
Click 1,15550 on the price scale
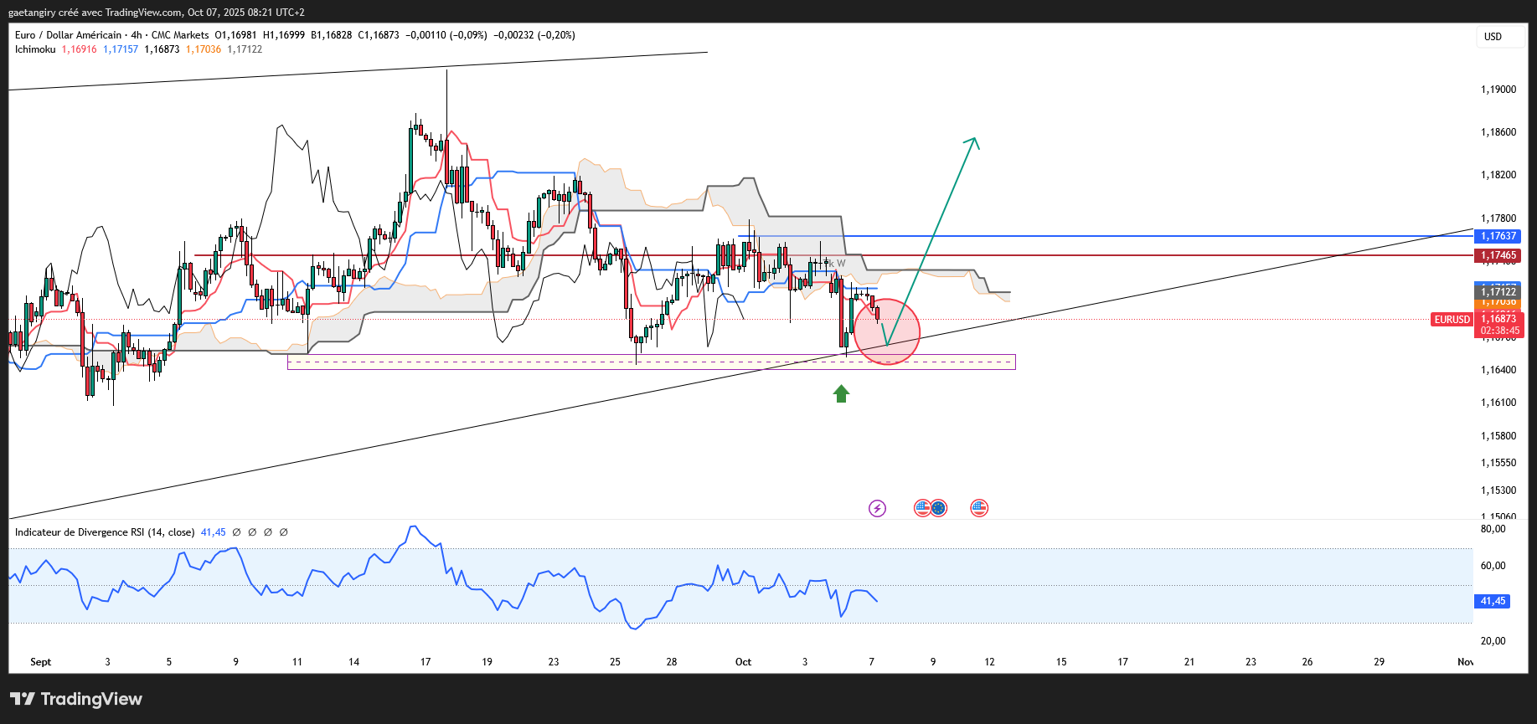click(1498, 463)
